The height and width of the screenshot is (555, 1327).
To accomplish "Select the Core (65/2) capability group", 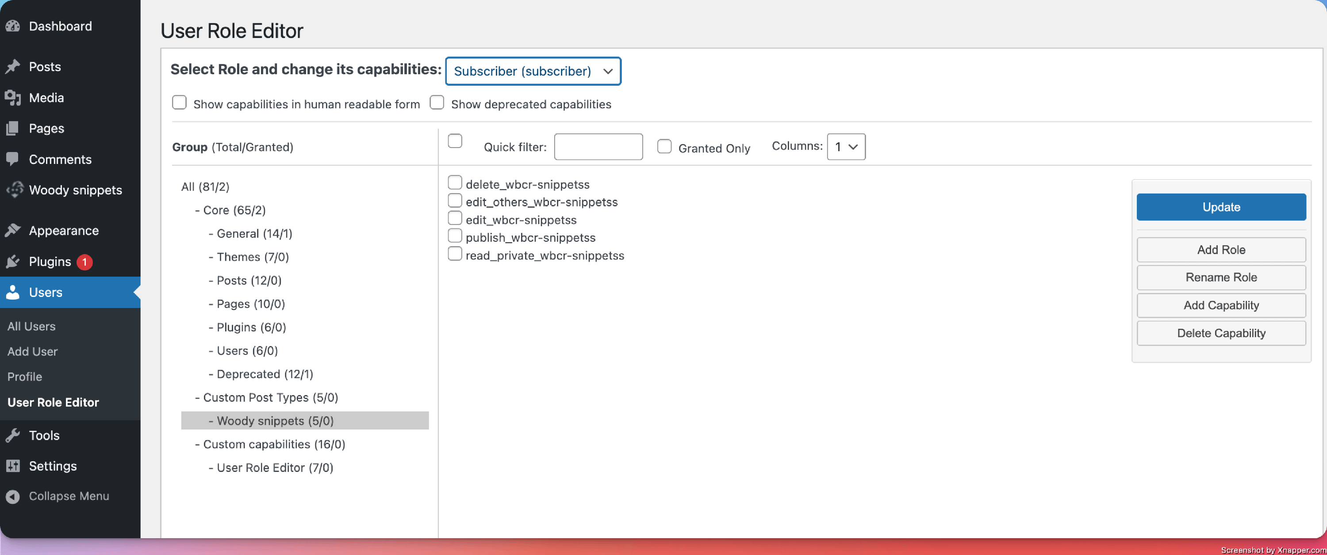I will tap(234, 210).
